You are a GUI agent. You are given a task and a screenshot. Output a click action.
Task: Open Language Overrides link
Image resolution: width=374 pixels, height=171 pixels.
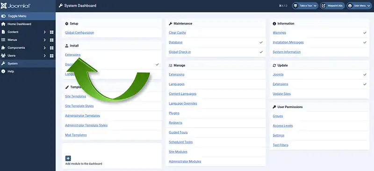[183, 103]
